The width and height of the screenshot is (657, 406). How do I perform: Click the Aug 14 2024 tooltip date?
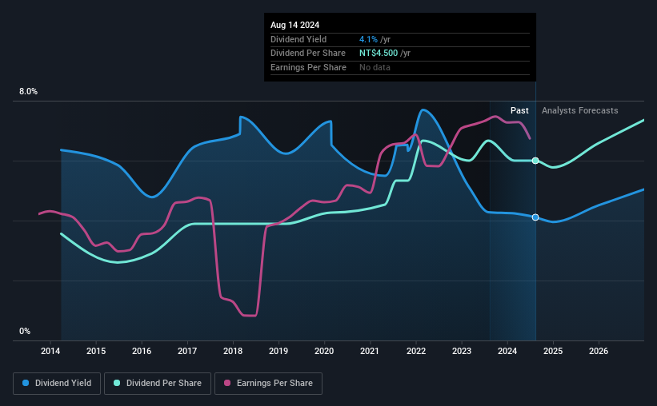(x=295, y=25)
